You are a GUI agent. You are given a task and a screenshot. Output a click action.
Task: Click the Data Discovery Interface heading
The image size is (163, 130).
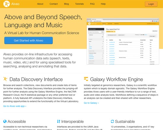(36, 79)
